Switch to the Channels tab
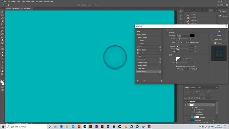 tap(193, 87)
